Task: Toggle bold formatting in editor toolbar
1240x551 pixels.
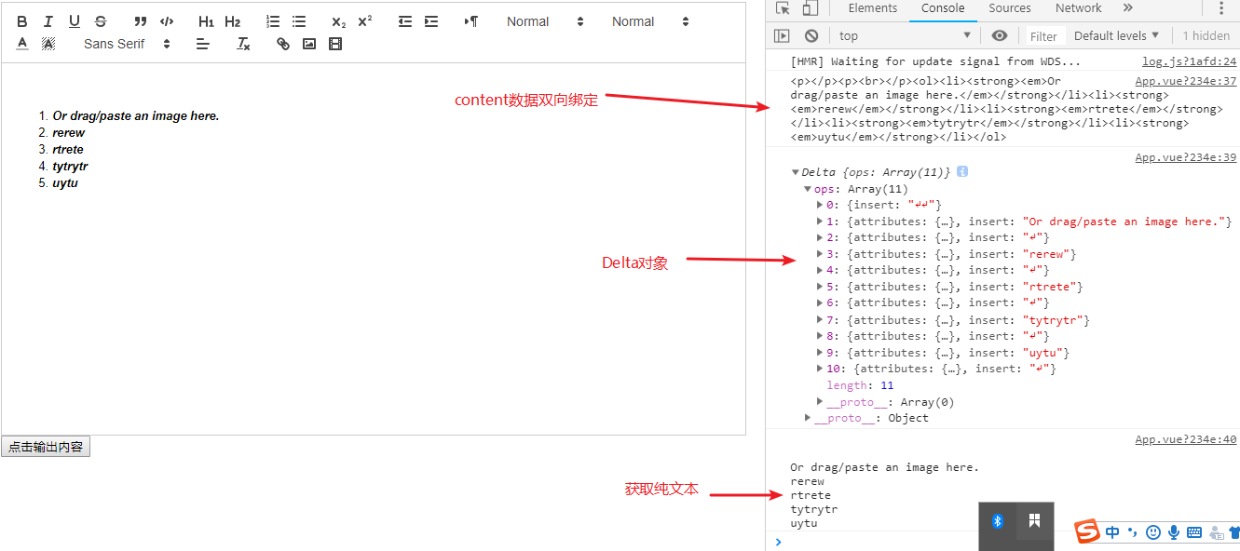Action: point(22,21)
